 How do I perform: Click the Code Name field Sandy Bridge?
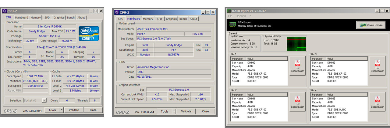coord(37,31)
